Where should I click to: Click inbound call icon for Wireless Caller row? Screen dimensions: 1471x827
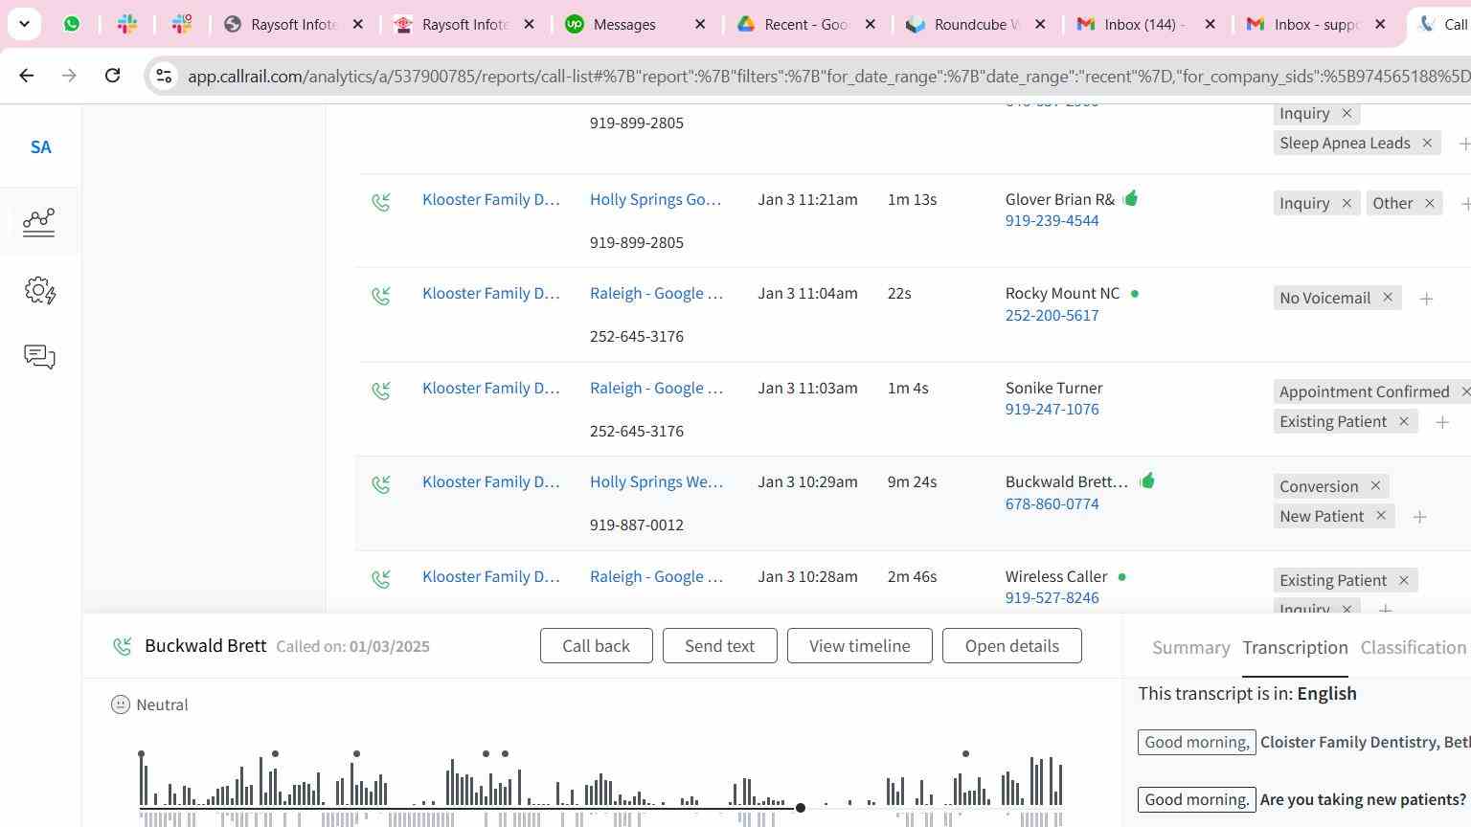coord(381,579)
